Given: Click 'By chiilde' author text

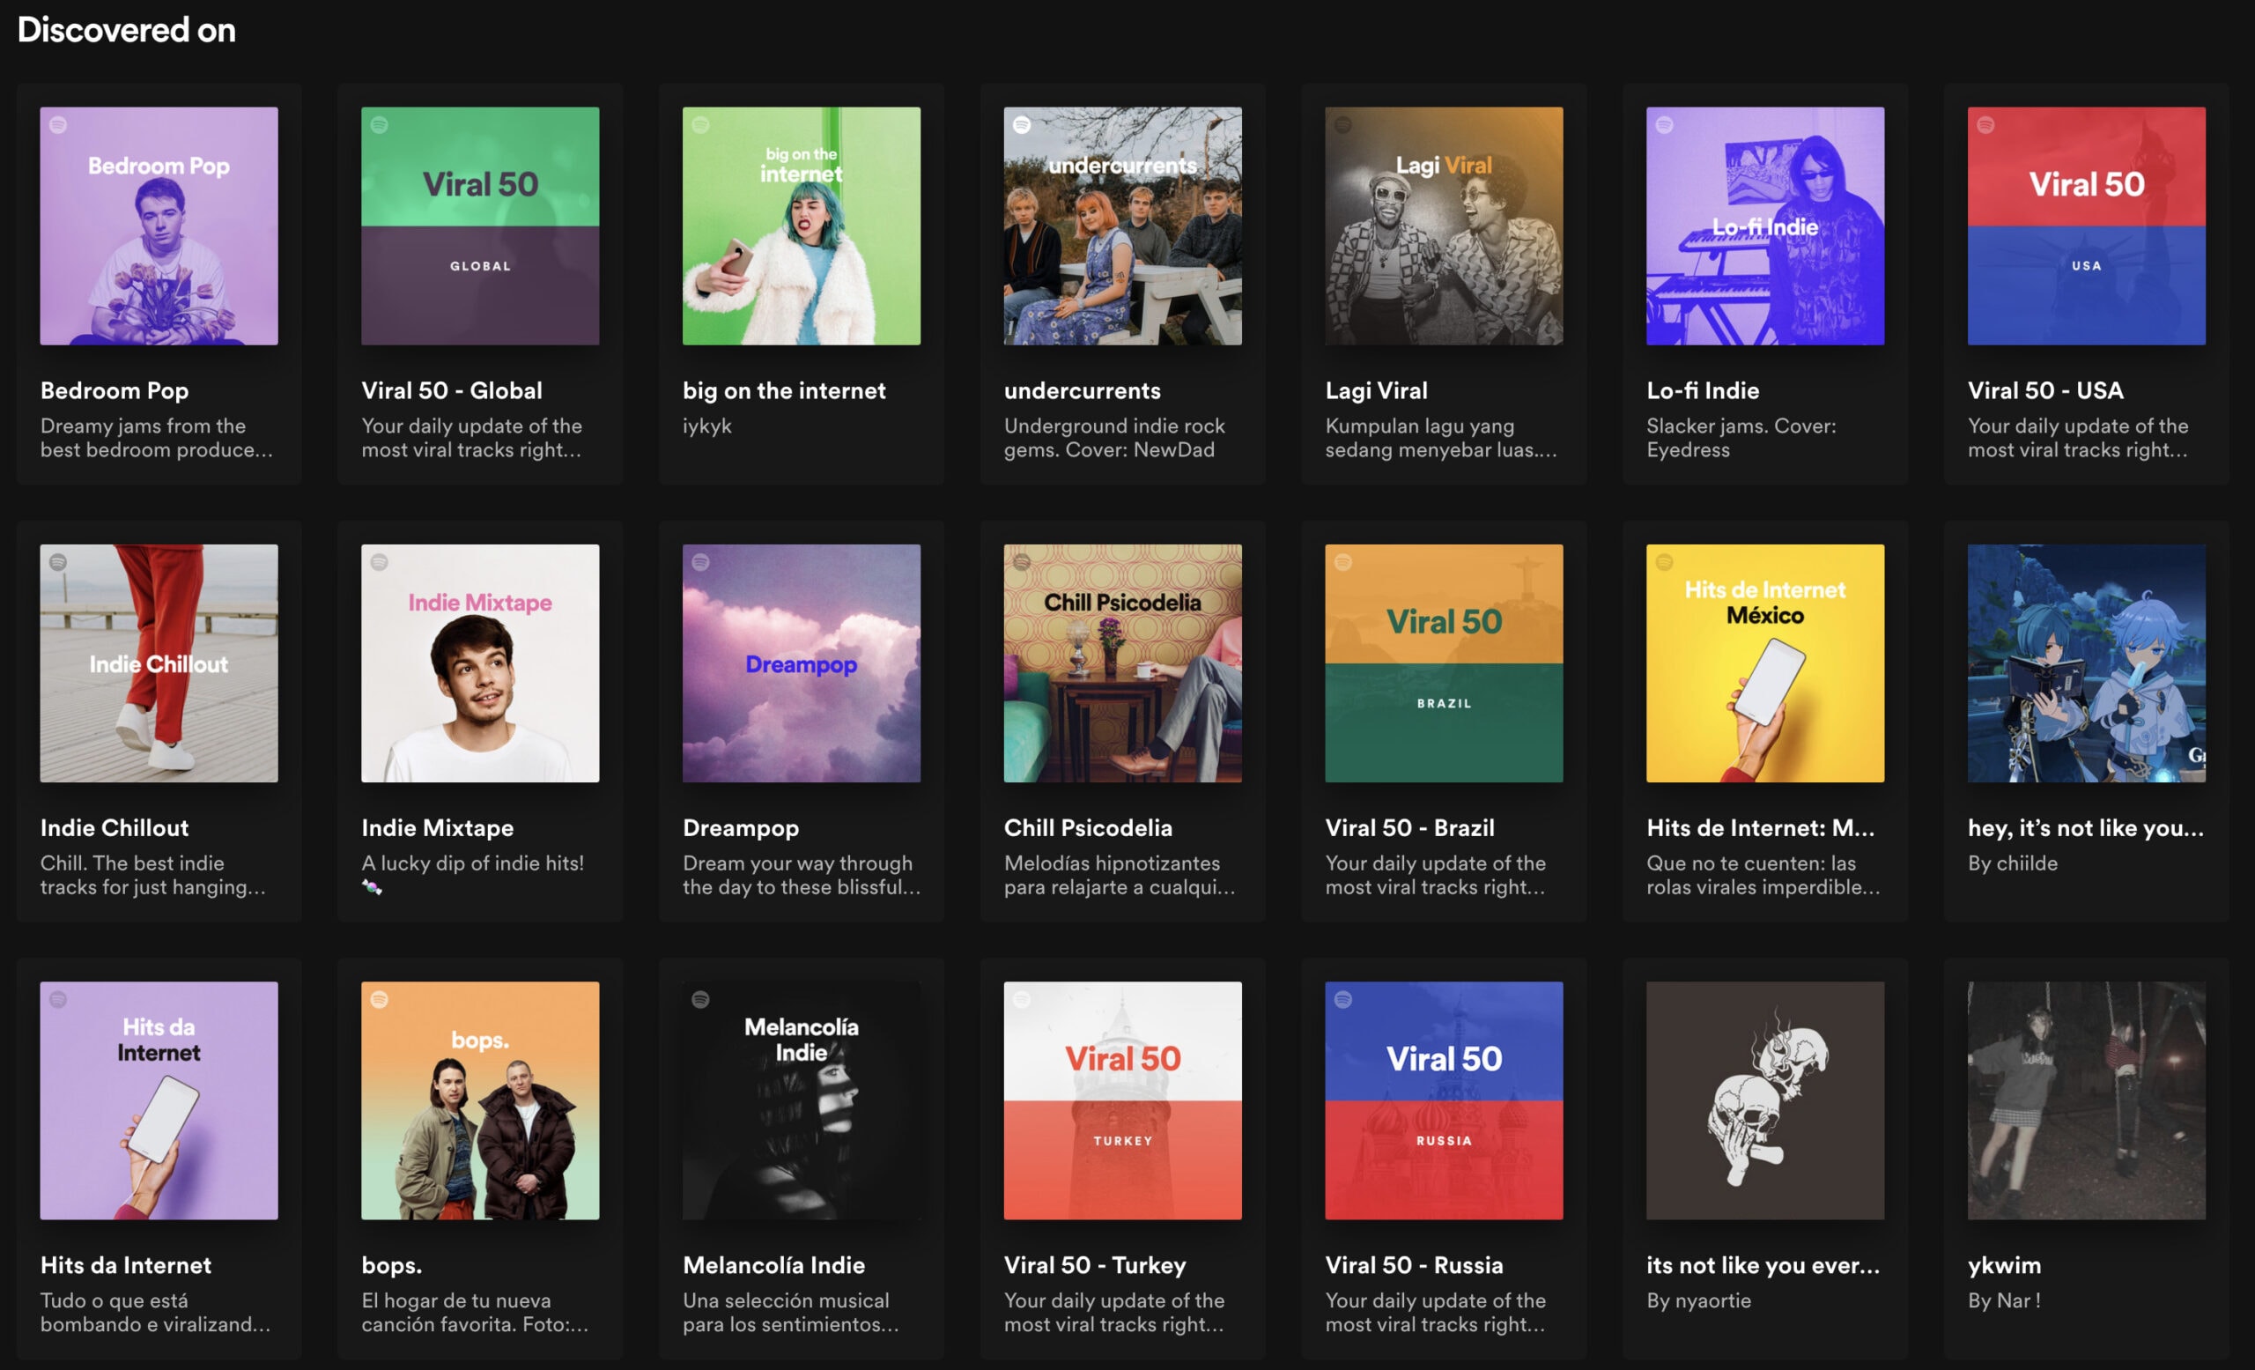Looking at the screenshot, I should point(2013,864).
